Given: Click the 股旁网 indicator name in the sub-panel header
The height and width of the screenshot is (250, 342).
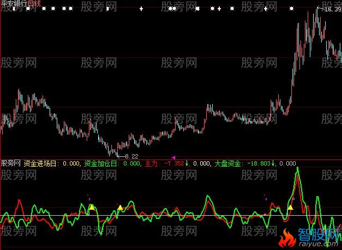Looking at the screenshot, I should tap(11, 163).
